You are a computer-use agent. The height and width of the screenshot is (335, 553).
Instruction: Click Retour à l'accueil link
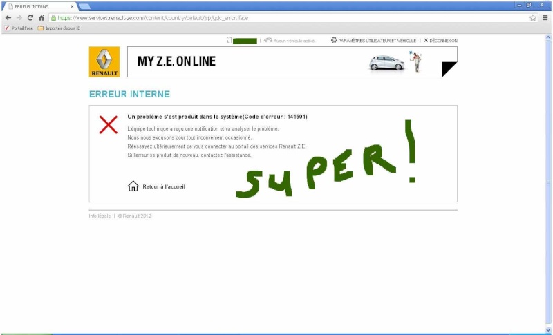(164, 186)
